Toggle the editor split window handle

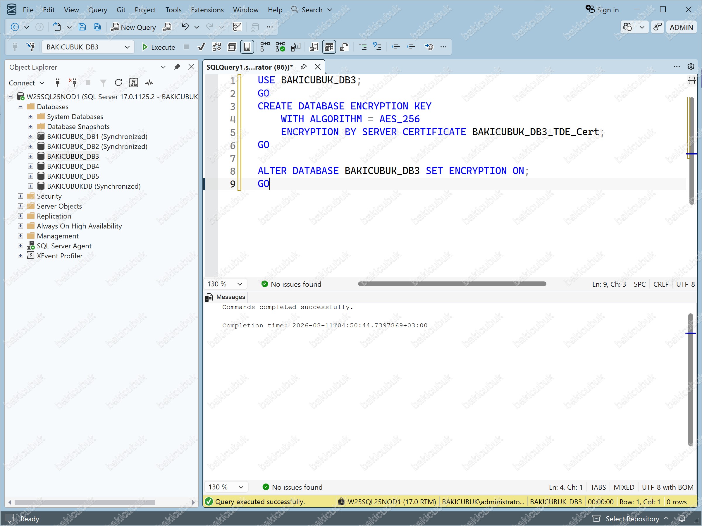691,81
